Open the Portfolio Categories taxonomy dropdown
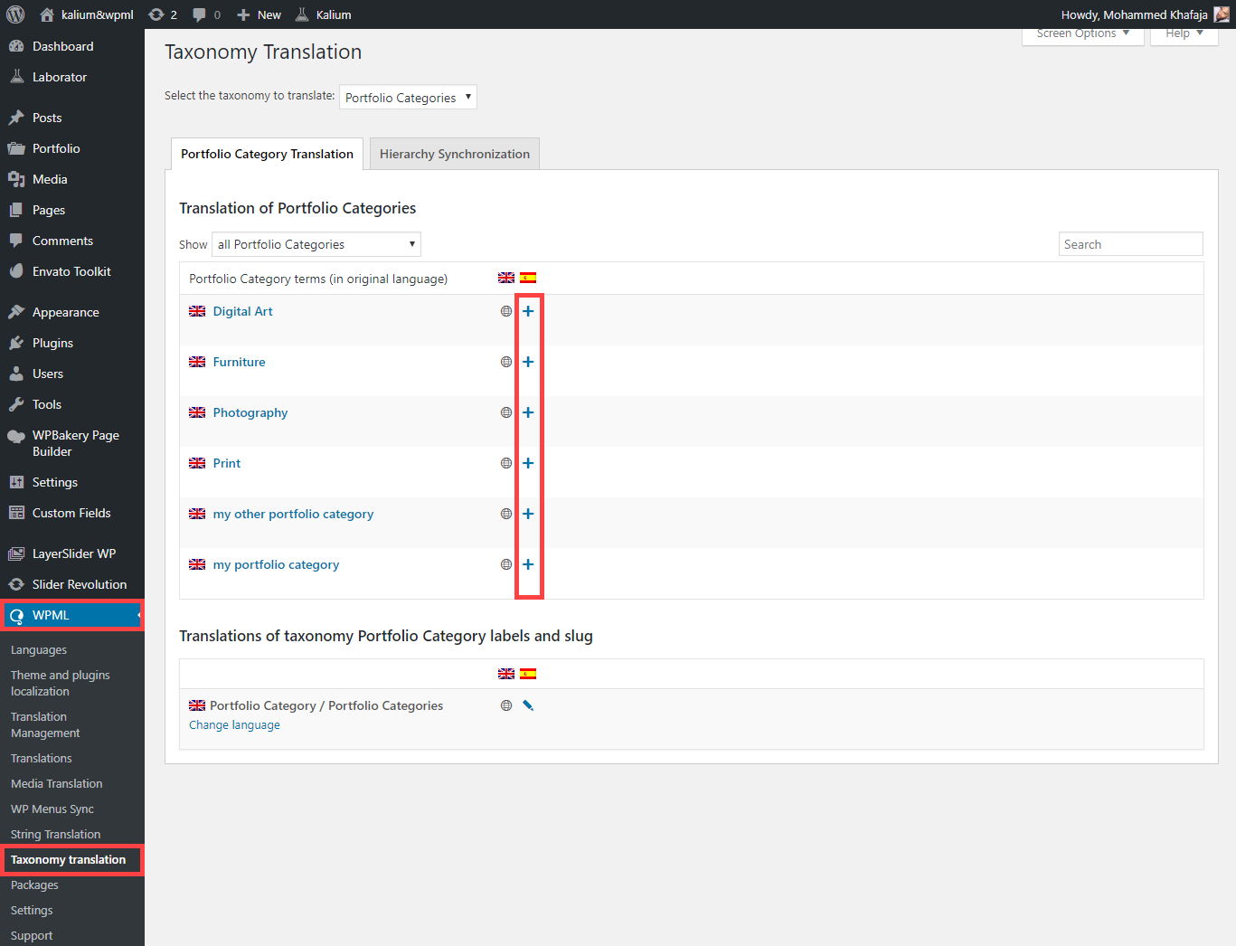Screen dimensions: 1236x946 (408, 97)
